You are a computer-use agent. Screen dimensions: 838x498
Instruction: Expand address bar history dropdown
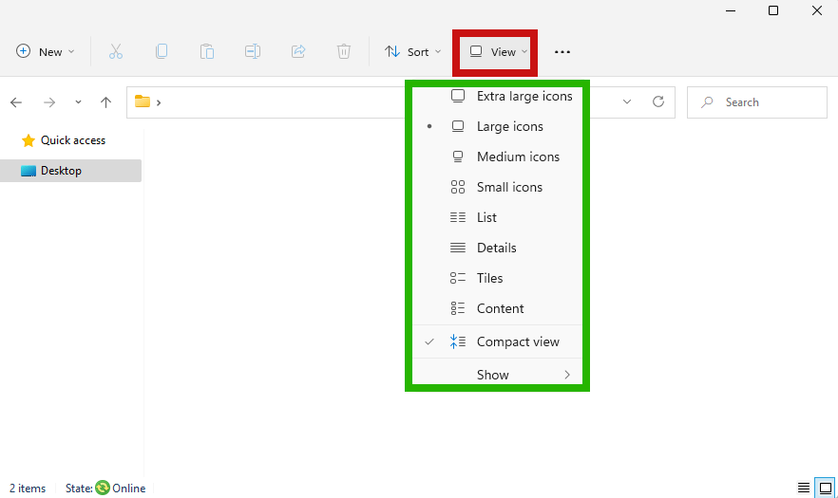click(x=627, y=101)
